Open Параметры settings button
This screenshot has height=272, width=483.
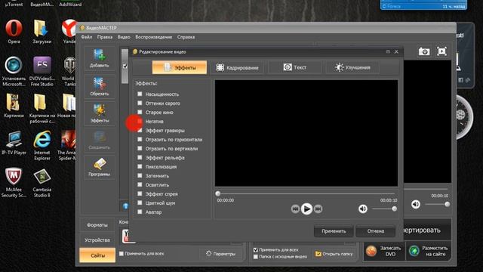pyautogui.click(x=220, y=254)
